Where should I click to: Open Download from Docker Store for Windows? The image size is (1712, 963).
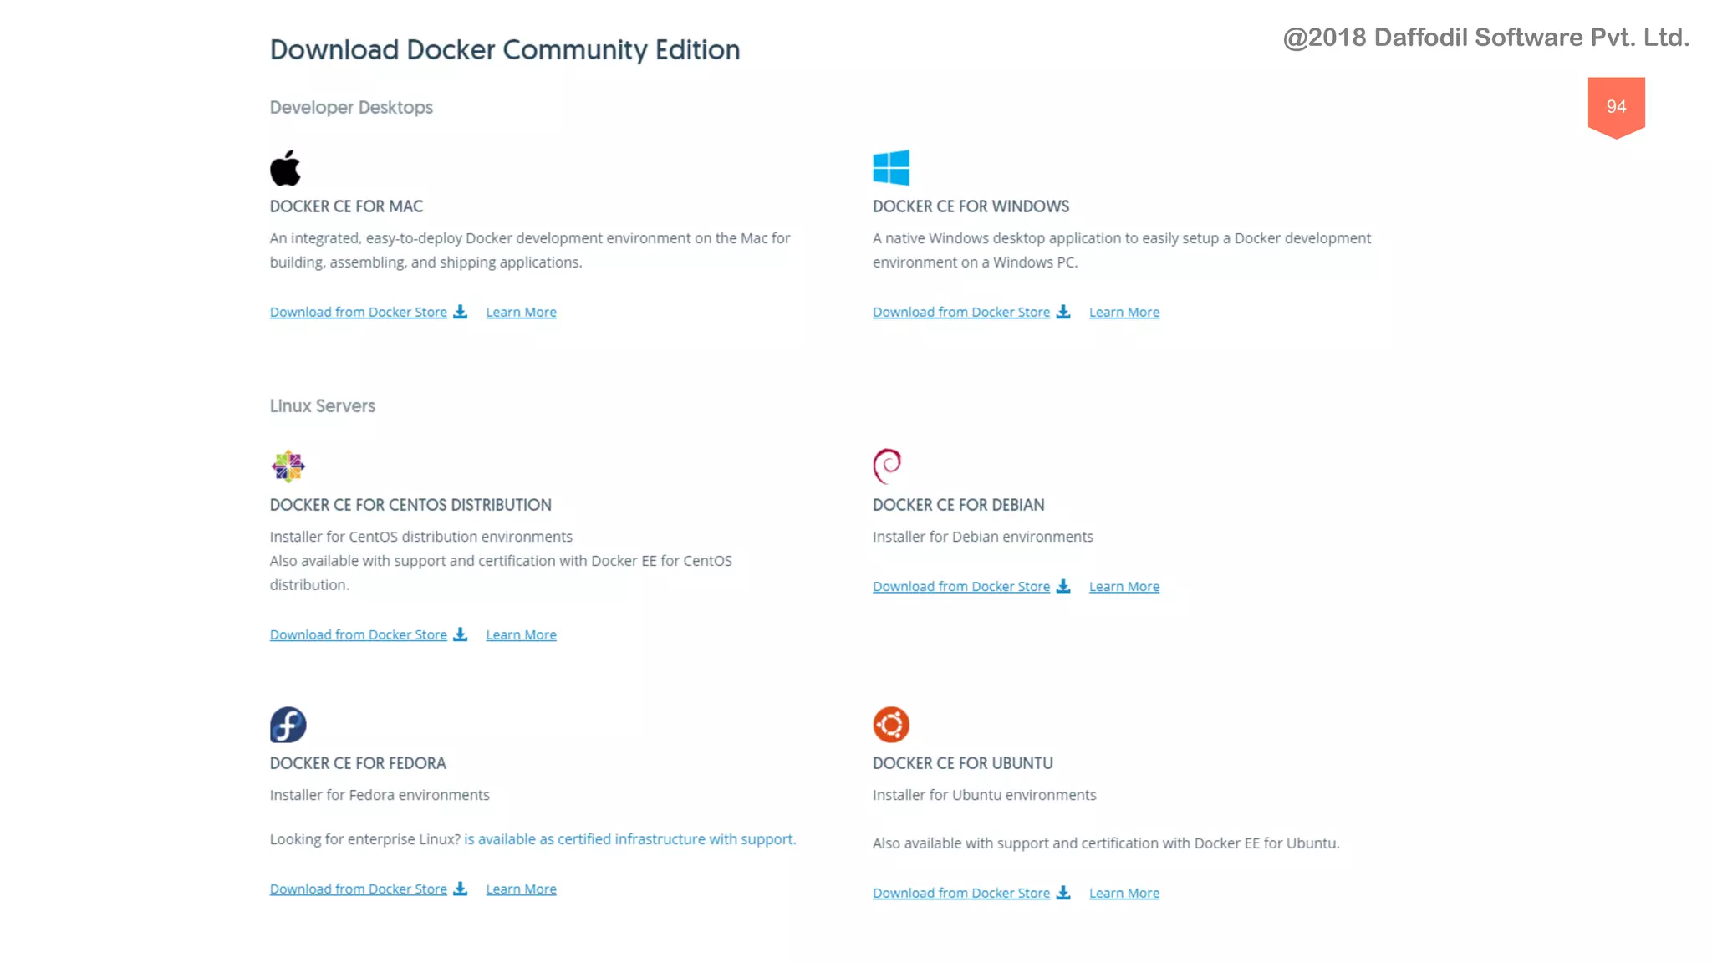pyautogui.click(x=960, y=312)
